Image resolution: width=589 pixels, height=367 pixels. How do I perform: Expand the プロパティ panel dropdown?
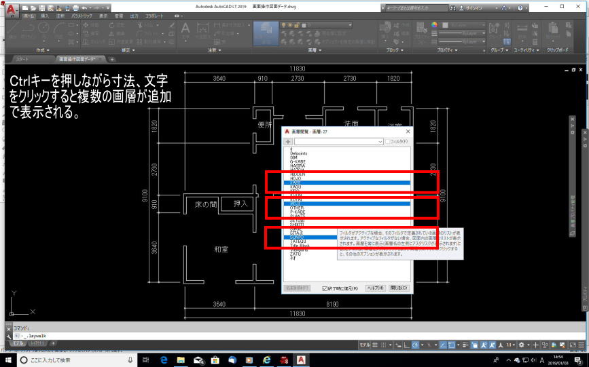tap(448, 50)
